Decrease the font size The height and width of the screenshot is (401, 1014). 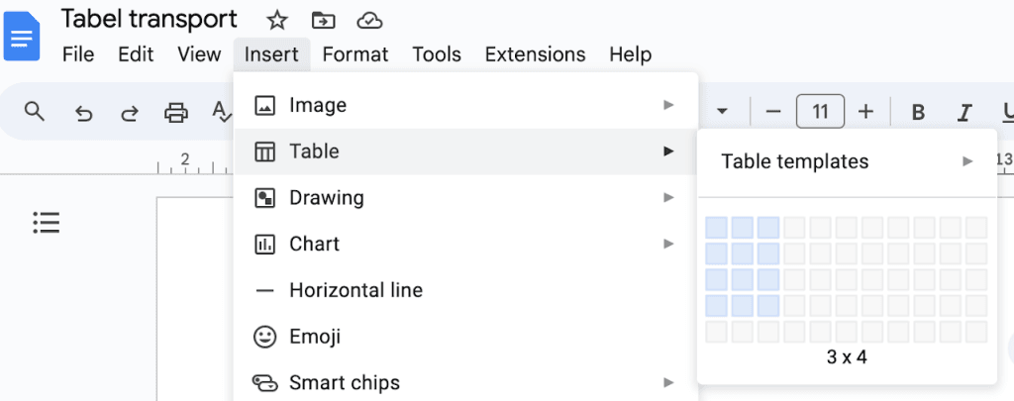[x=774, y=112]
